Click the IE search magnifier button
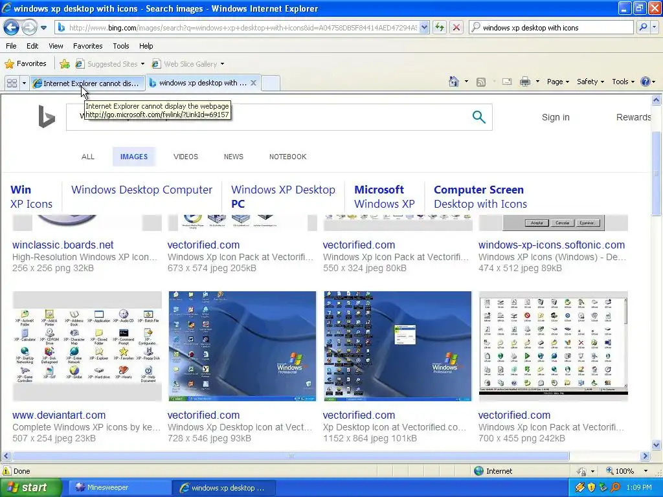Viewport: 663px width, 497px height. point(643,27)
